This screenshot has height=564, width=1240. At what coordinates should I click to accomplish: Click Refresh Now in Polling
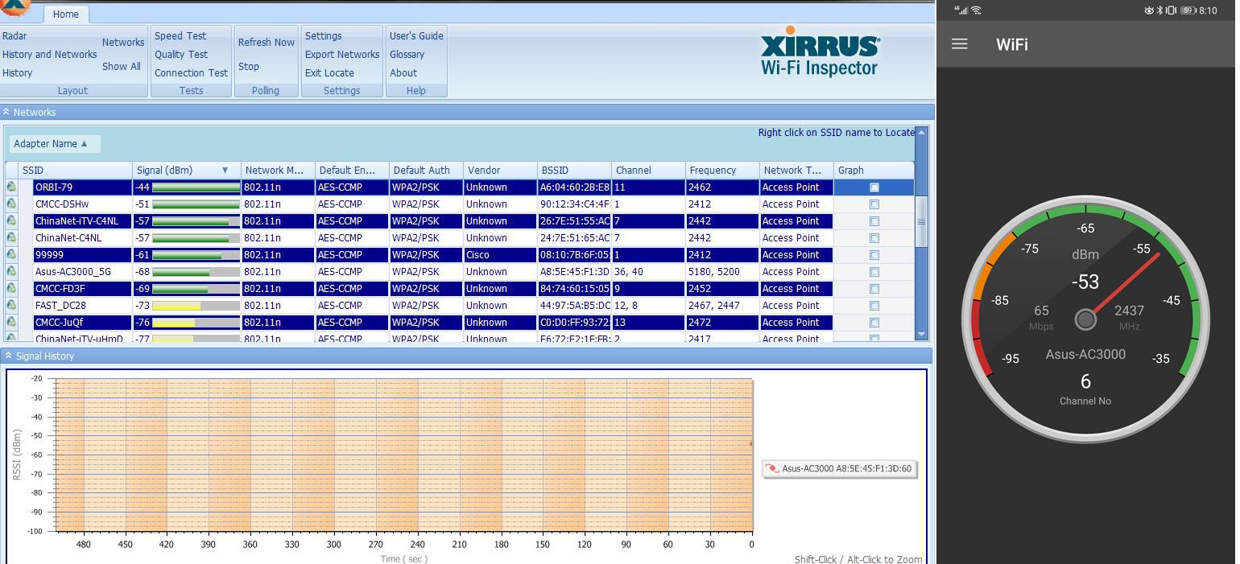point(266,43)
